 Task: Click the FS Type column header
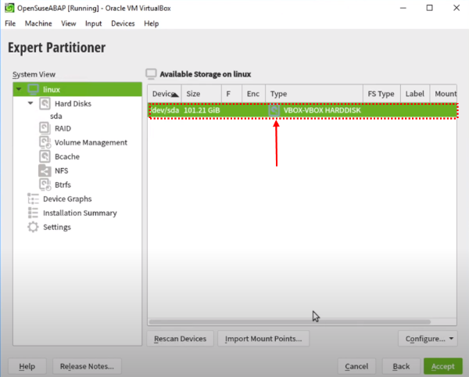381,94
